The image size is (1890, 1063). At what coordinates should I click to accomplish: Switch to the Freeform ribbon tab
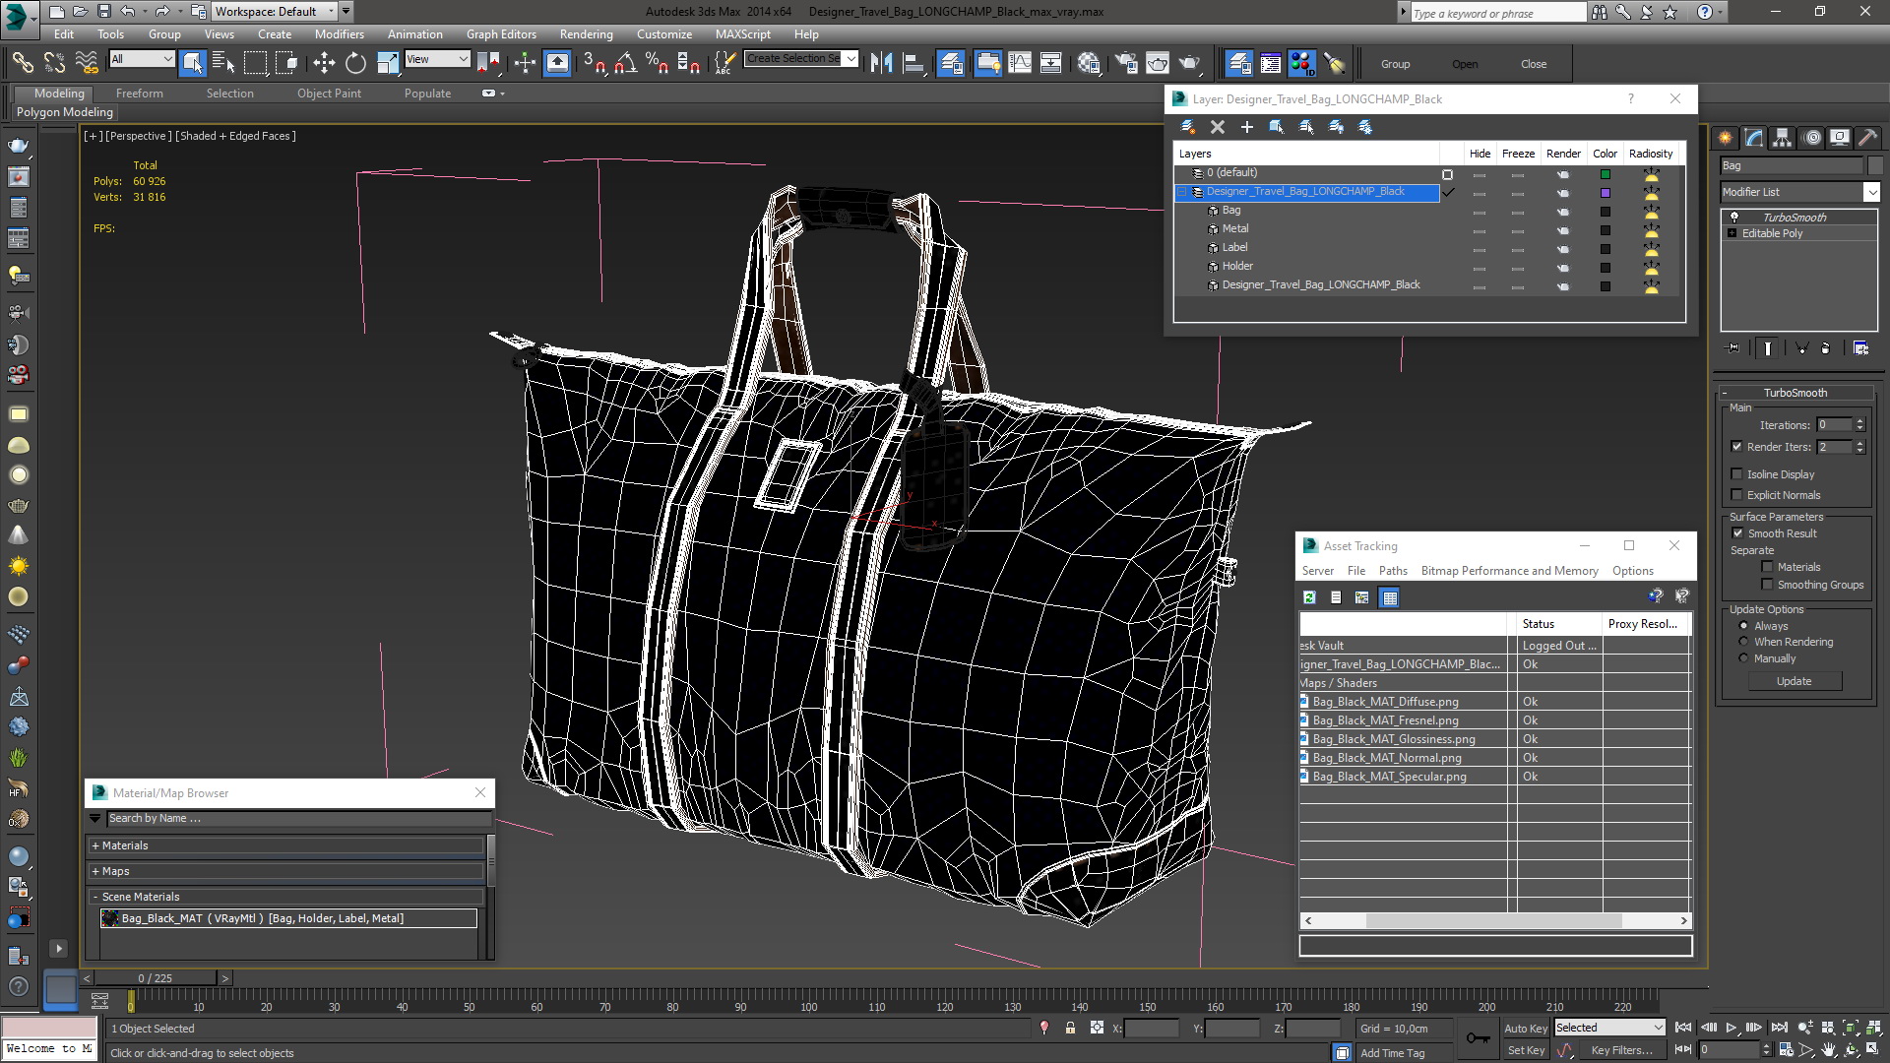click(139, 94)
